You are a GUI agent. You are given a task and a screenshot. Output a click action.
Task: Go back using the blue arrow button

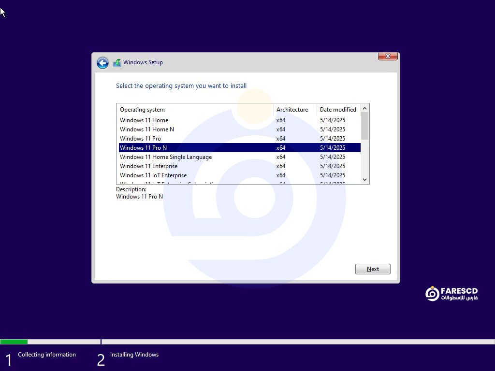[102, 63]
